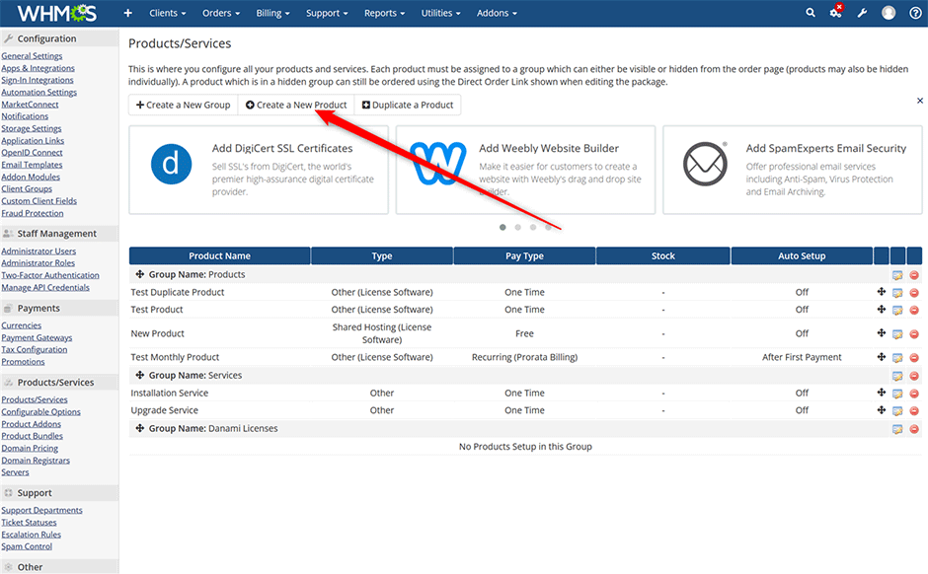Delete the Installation Service product
The width and height of the screenshot is (928, 574).
[x=914, y=394]
